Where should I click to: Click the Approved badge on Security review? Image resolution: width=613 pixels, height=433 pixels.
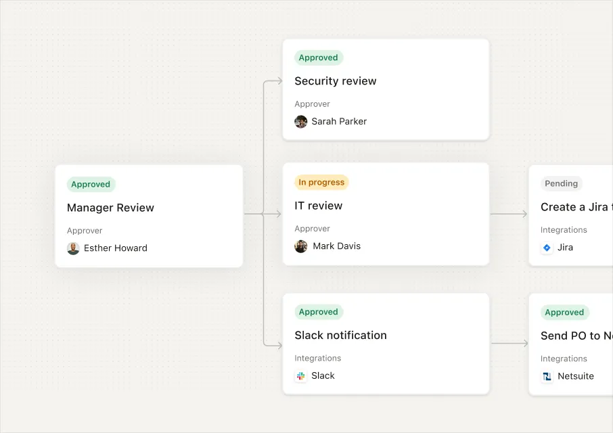(319, 58)
